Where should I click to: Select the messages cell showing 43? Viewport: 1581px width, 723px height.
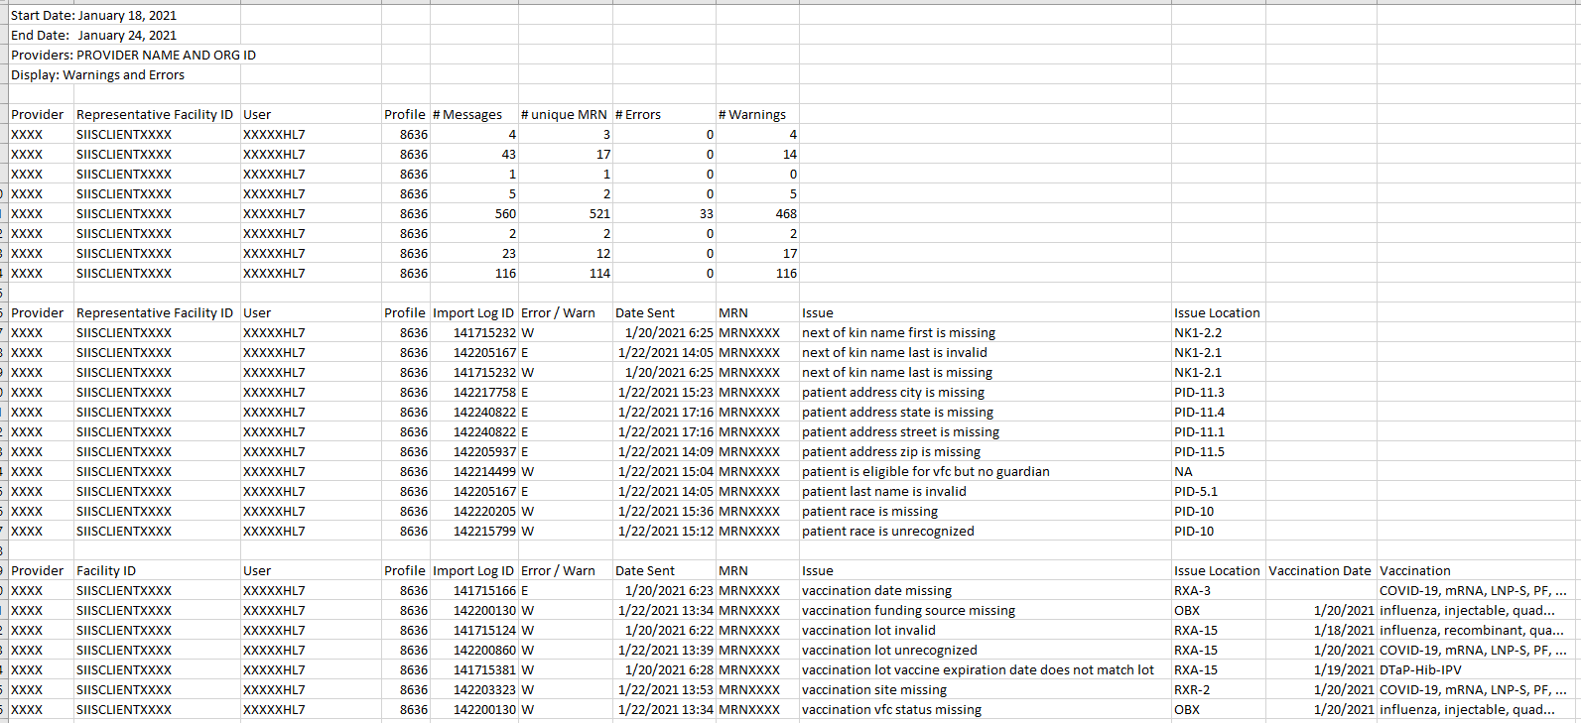tap(474, 155)
